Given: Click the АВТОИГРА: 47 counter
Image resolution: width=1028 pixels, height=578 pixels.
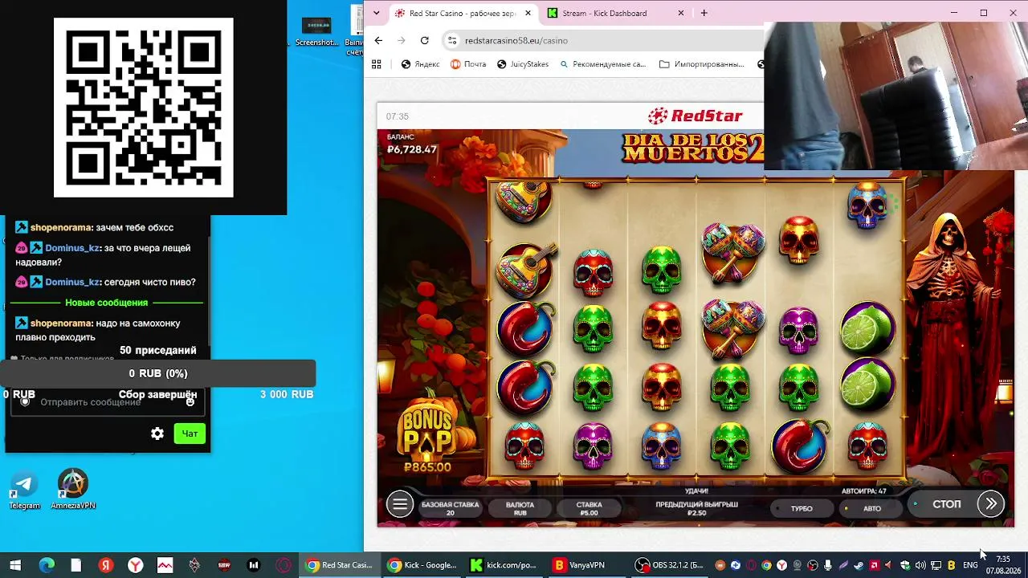Looking at the screenshot, I should tap(864, 491).
